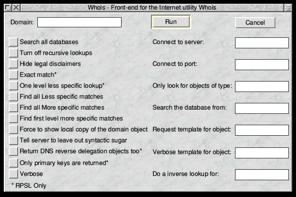Screen dimensions: 296x197
Task: Enable the Verbose checkbox
Action: click(x=13, y=174)
